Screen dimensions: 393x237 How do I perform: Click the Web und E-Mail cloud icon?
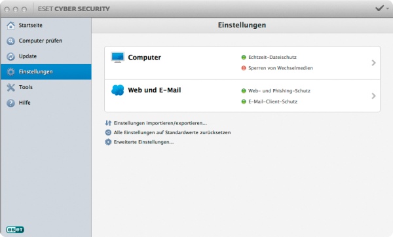click(x=117, y=90)
